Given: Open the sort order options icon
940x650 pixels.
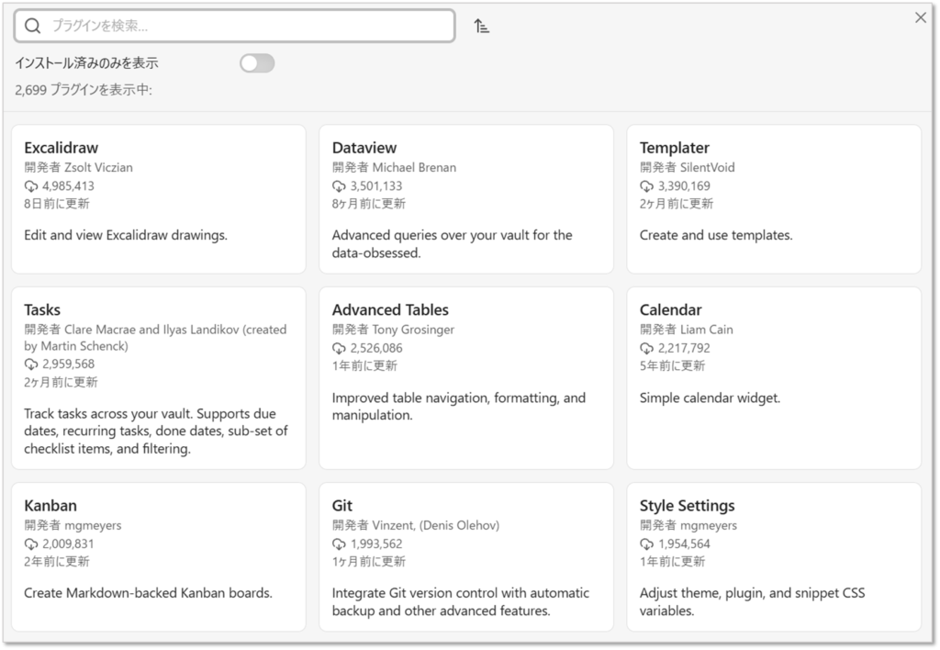Looking at the screenshot, I should [x=482, y=26].
